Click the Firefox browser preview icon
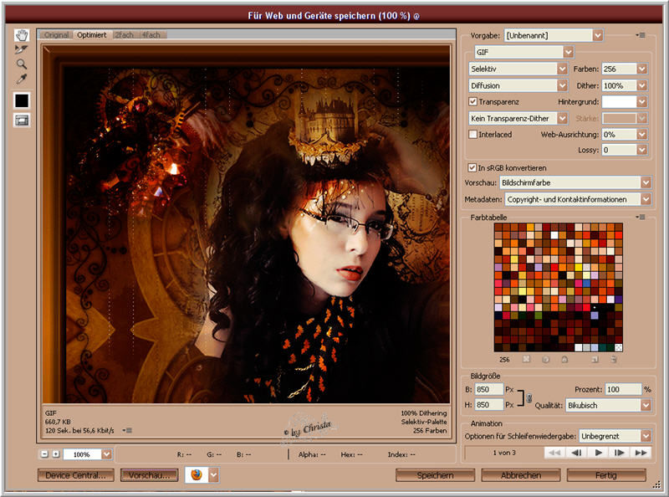 click(197, 474)
